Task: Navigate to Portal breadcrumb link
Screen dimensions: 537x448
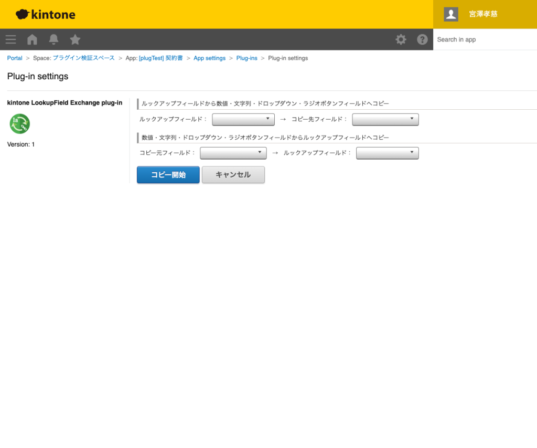Action: click(x=15, y=58)
